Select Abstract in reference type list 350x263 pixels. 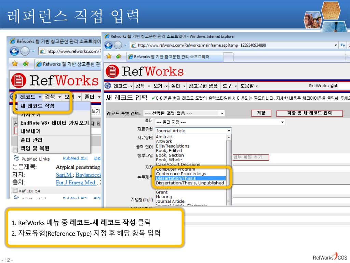(x=191, y=137)
